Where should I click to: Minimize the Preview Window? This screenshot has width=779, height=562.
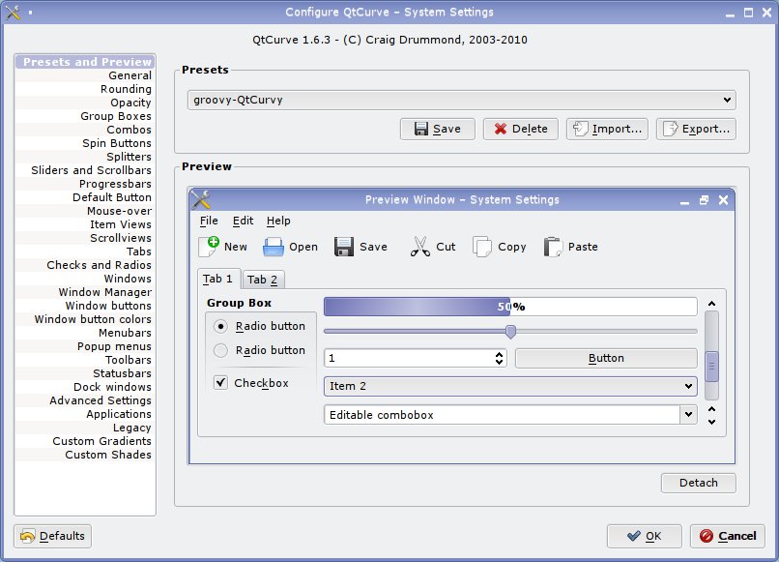[684, 201]
